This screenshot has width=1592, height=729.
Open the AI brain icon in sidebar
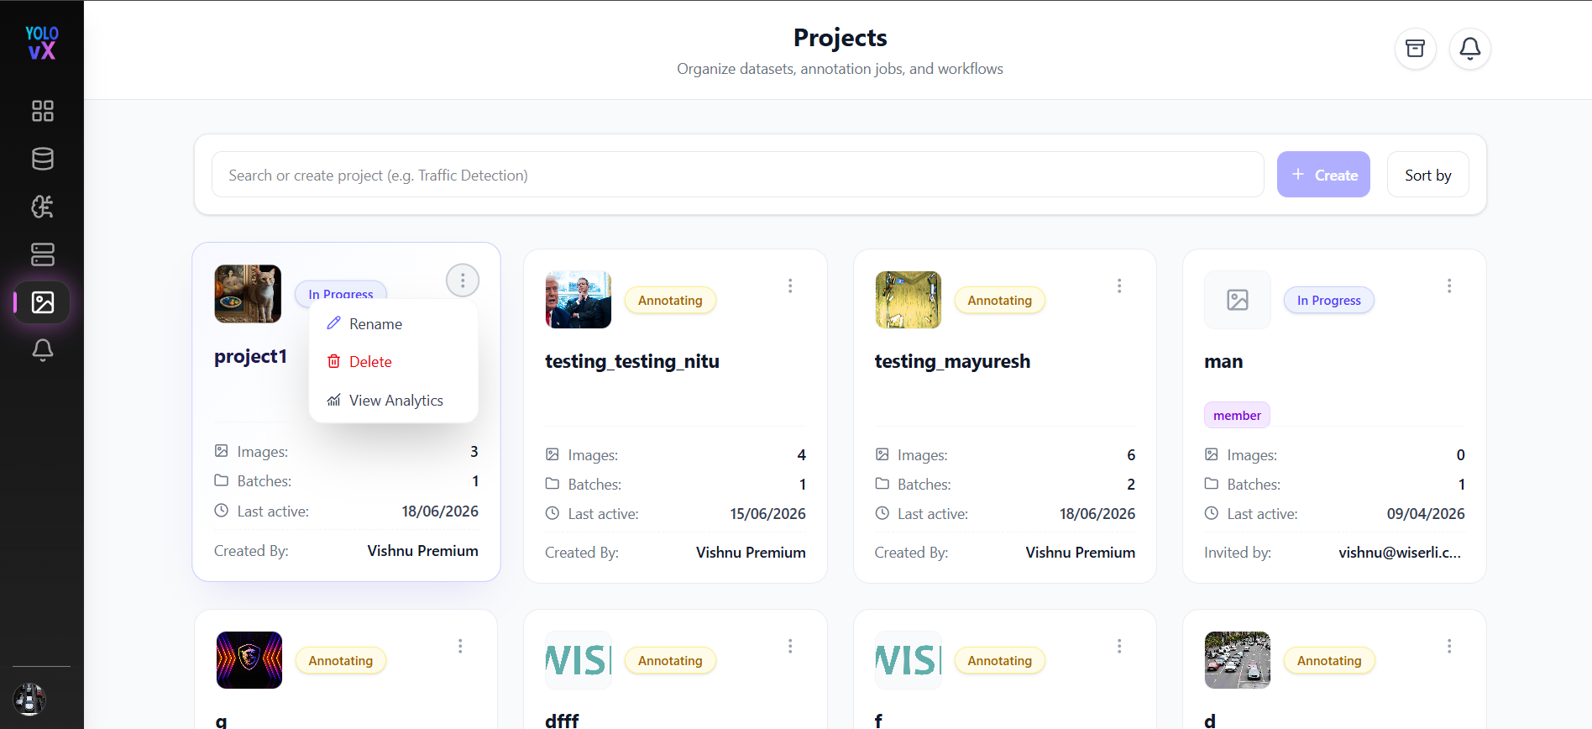click(42, 207)
